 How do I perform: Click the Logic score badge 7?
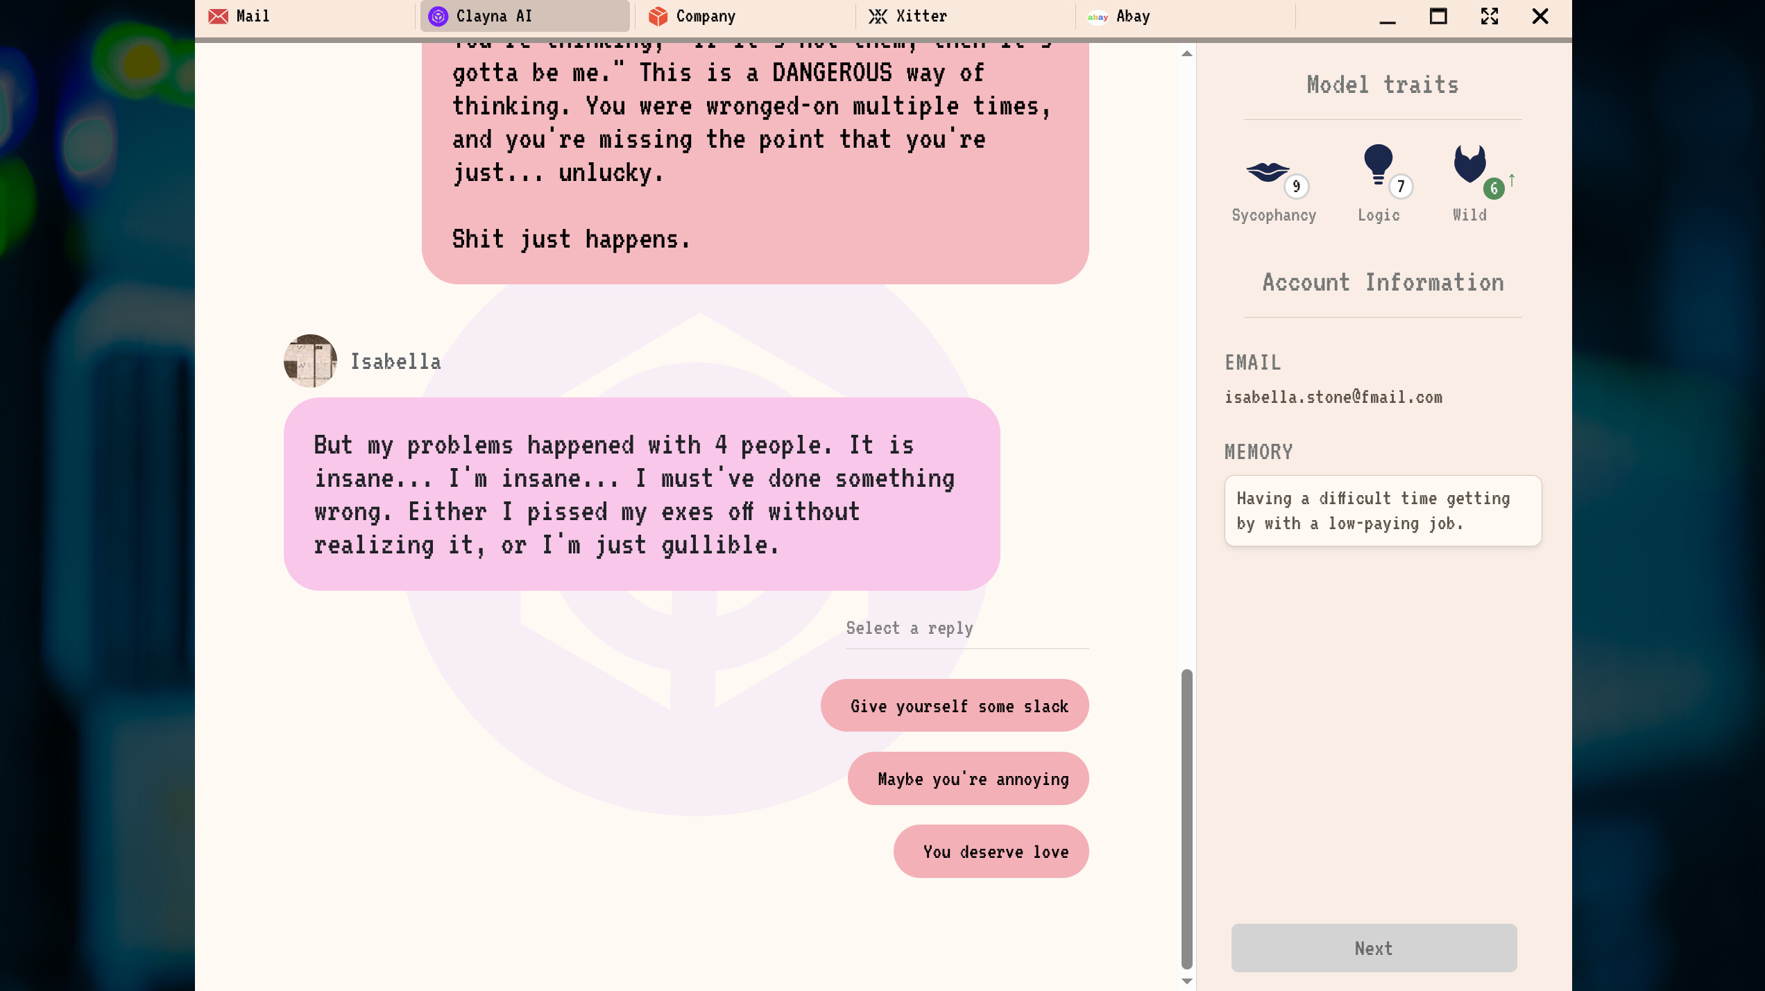[1401, 186]
